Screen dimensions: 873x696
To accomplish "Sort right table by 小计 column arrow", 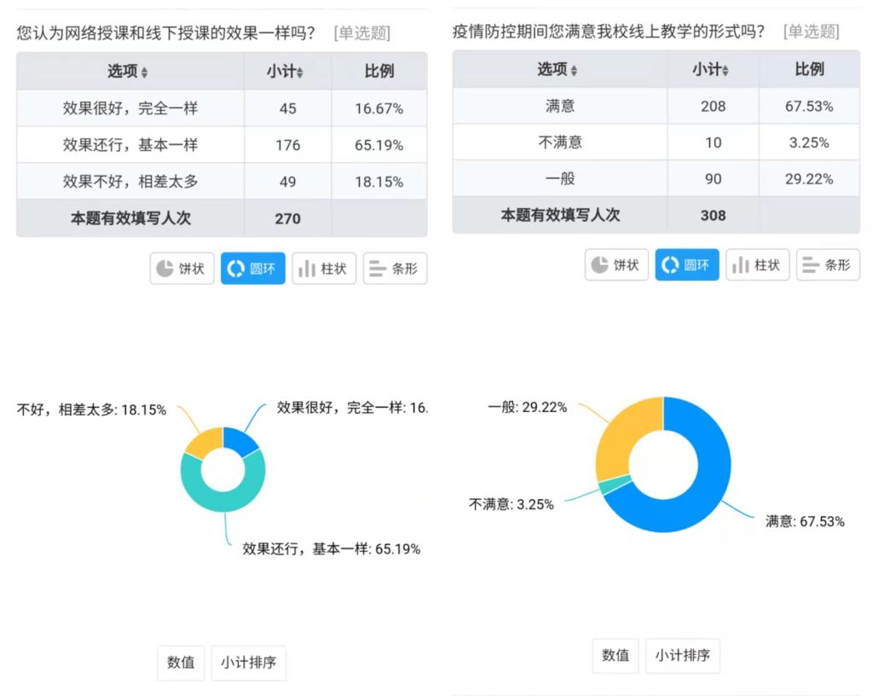I will [726, 71].
